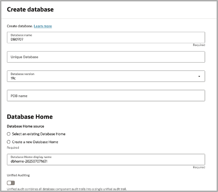Click the Unified Auditing label text
This screenshot has height=192, width=218.
click(x=18, y=175)
